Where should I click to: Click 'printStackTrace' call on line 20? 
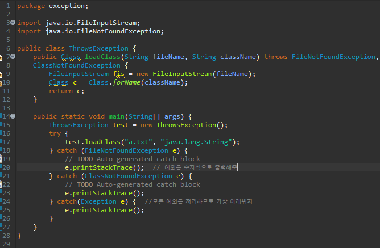102,167
